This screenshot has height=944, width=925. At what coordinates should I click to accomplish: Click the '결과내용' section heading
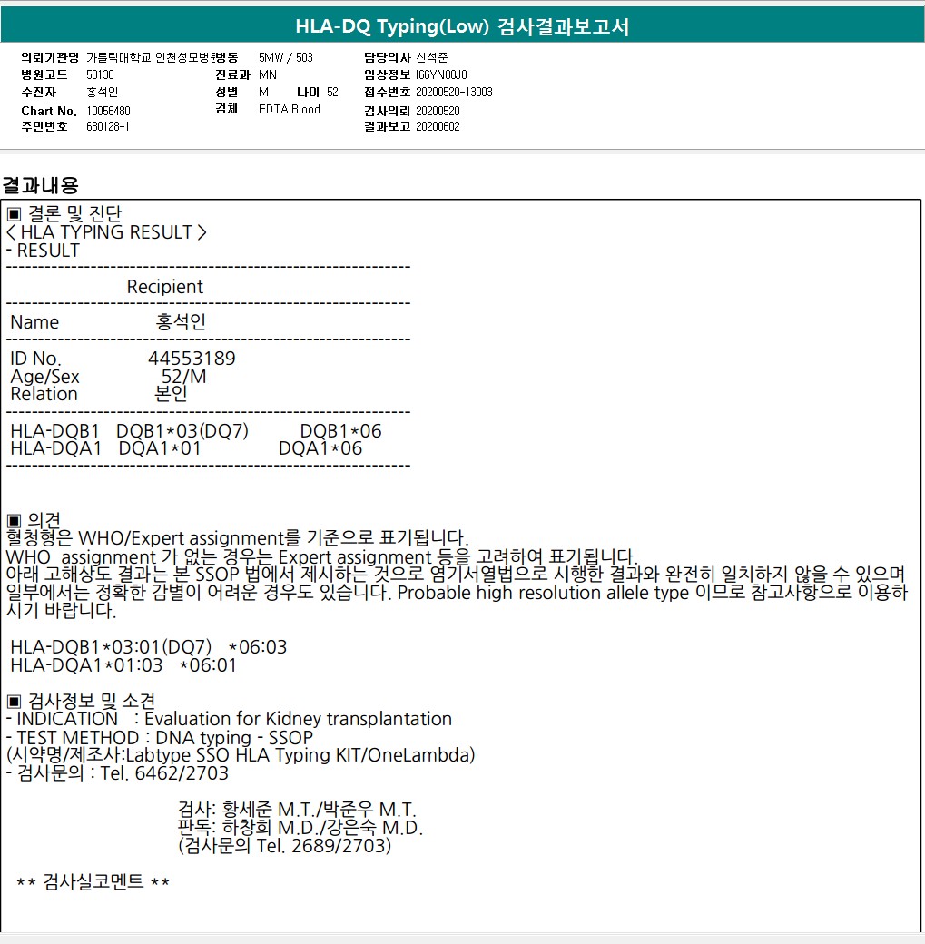tap(40, 185)
